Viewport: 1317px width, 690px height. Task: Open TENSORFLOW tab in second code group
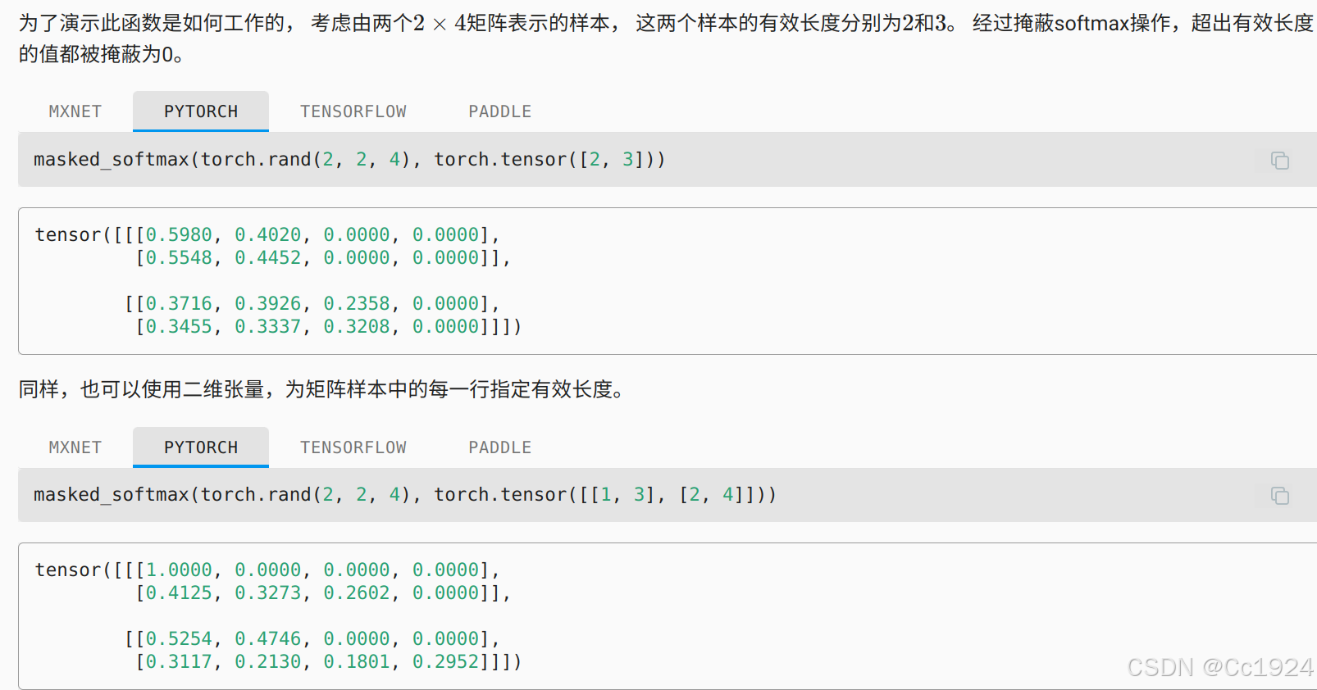(353, 447)
